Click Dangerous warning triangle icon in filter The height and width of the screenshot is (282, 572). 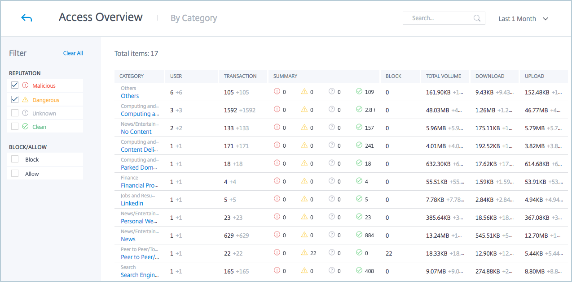(x=25, y=100)
